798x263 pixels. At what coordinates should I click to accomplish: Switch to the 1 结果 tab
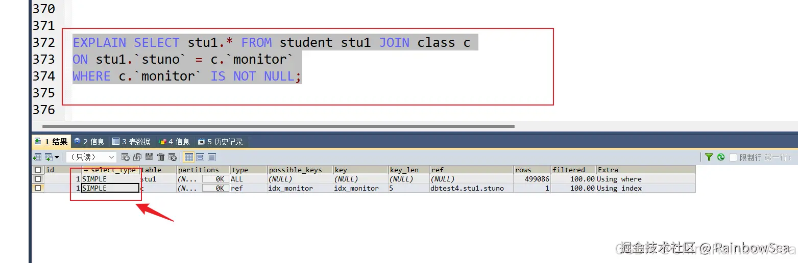51,142
